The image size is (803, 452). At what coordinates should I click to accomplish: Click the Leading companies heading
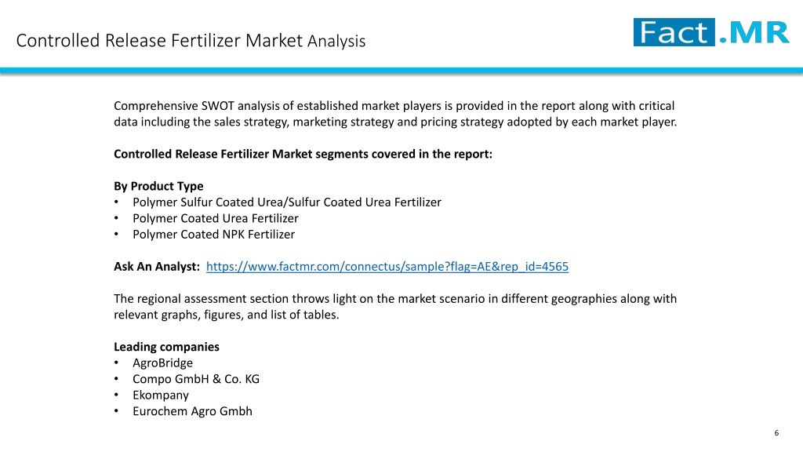click(x=166, y=347)
